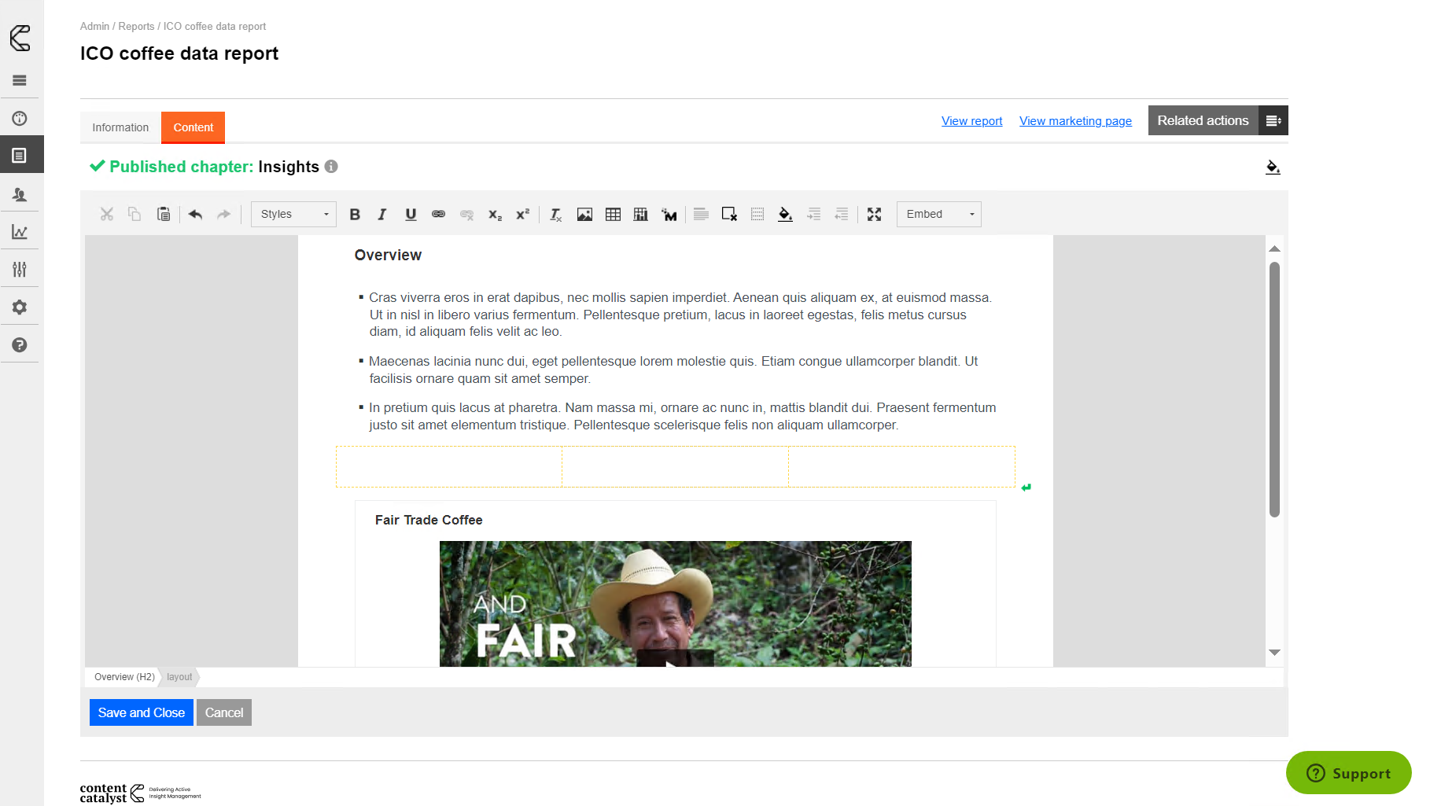Open the Related actions menu
Image resolution: width=1430 pixels, height=806 pixels.
tap(1217, 120)
